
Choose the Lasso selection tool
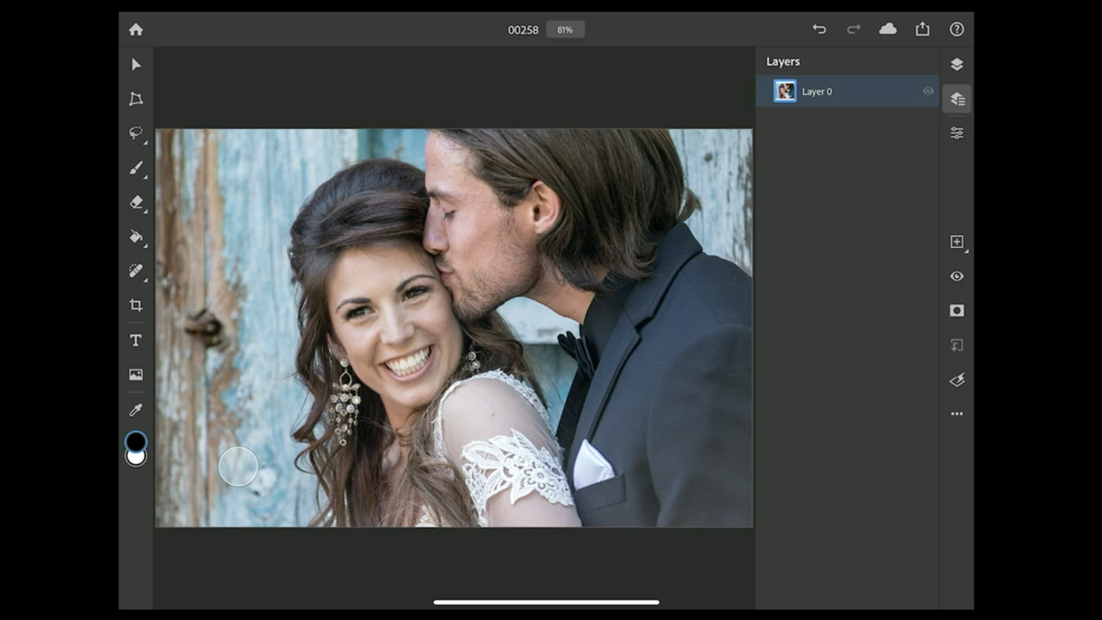(136, 133)
